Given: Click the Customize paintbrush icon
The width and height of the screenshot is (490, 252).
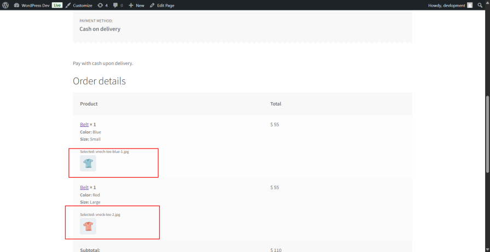Looking at the screenshot, I should 68,5.
